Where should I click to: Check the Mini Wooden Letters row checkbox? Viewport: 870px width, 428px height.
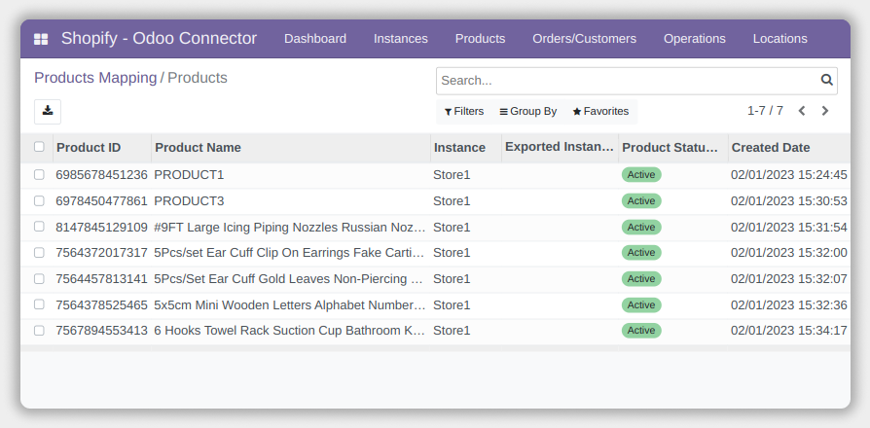point(39,304)
